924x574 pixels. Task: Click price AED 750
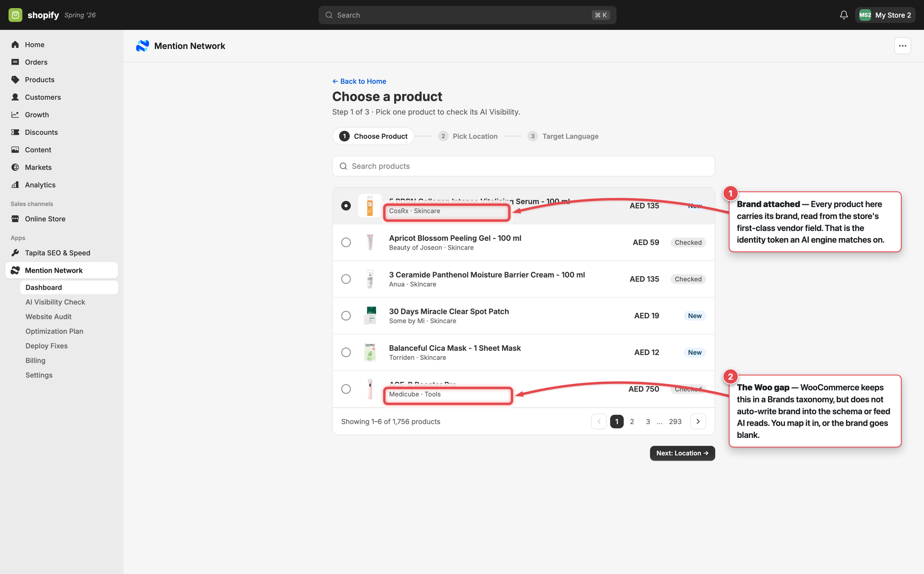pyautogui.click(x=644, y=389)
